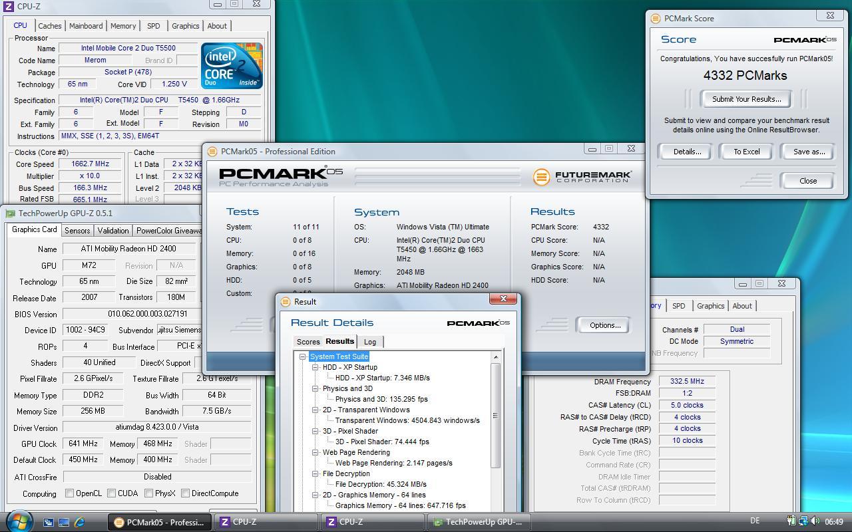Click the volume speaker tray icon
852x532 pixels.
[x=815, y=521]
